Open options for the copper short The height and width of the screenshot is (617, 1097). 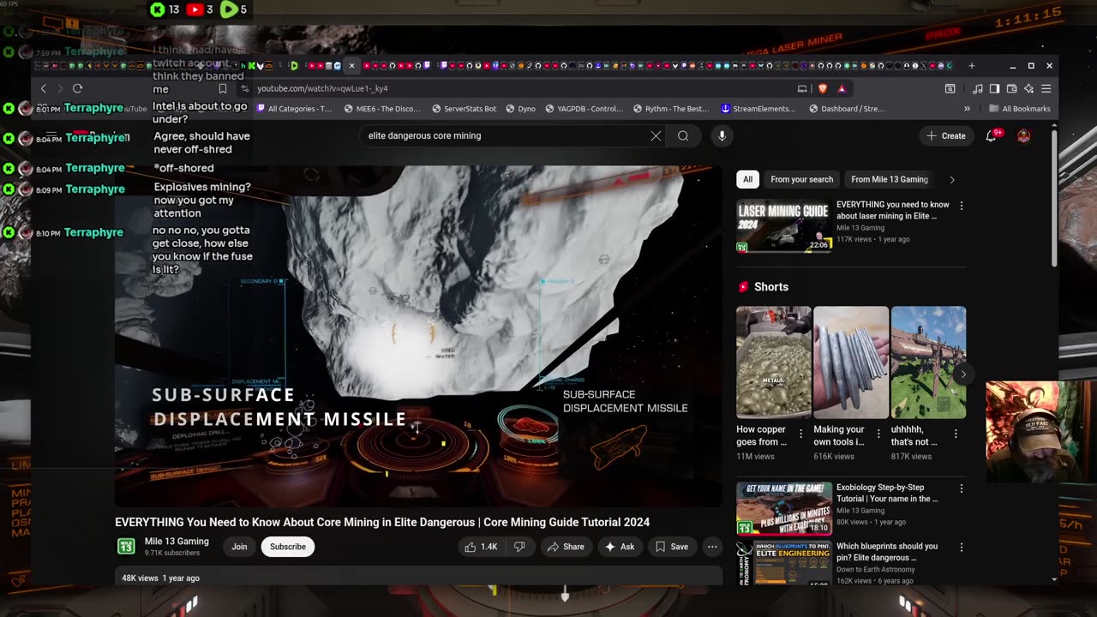click(801, 434)
